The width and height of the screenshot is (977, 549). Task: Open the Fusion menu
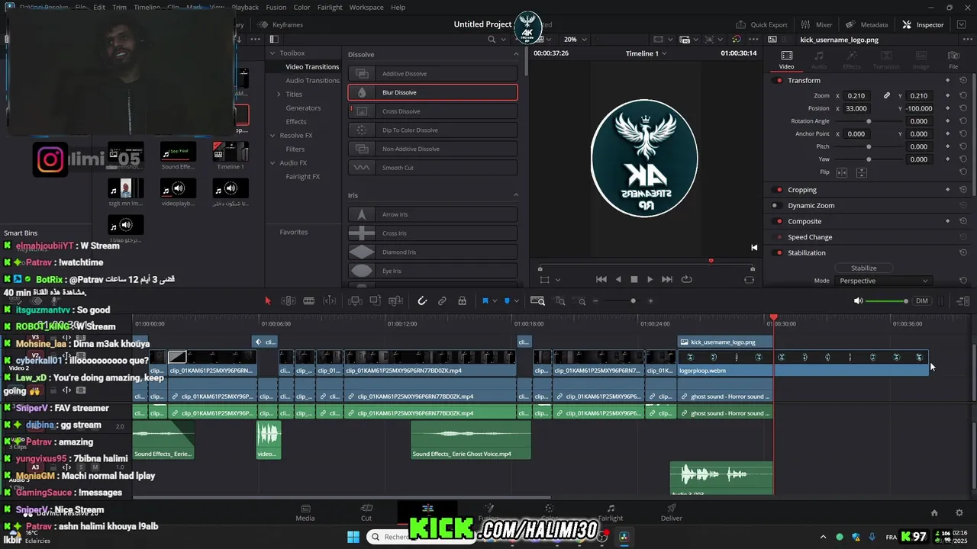coord(276,7)
